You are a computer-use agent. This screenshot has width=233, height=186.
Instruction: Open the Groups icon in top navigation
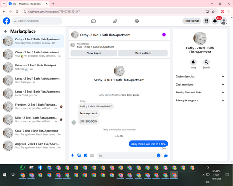tap(137, 21)
